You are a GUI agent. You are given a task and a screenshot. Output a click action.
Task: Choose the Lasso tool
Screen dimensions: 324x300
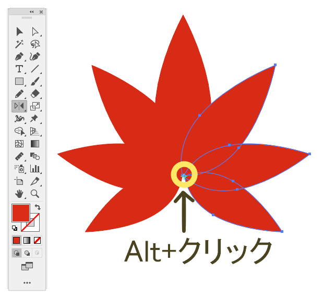click(35, 44)
